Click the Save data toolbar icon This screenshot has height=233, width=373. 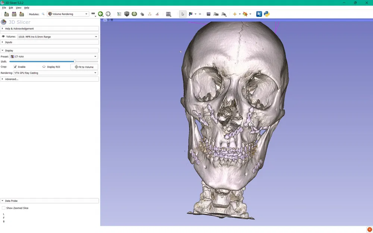(x=22, y=14)
